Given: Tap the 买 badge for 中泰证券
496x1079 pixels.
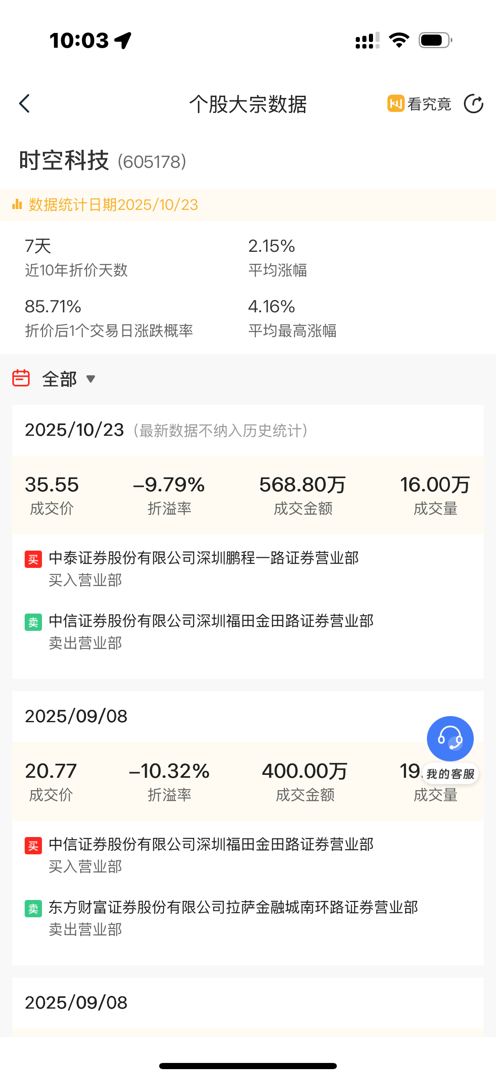Looking at the screenshot, I should [x=33, y=559].
